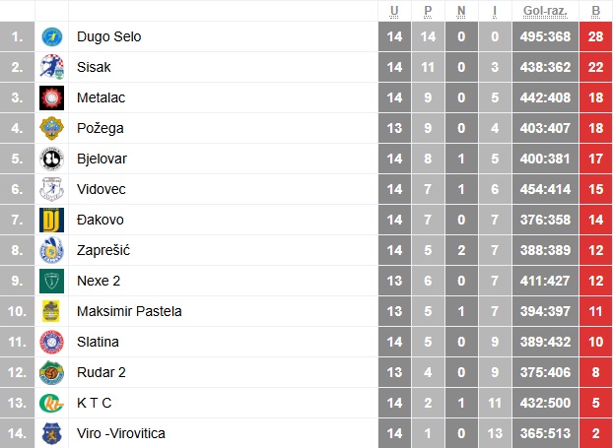Open the Vidovec team name link
The image size is (613, 448).
102,189
